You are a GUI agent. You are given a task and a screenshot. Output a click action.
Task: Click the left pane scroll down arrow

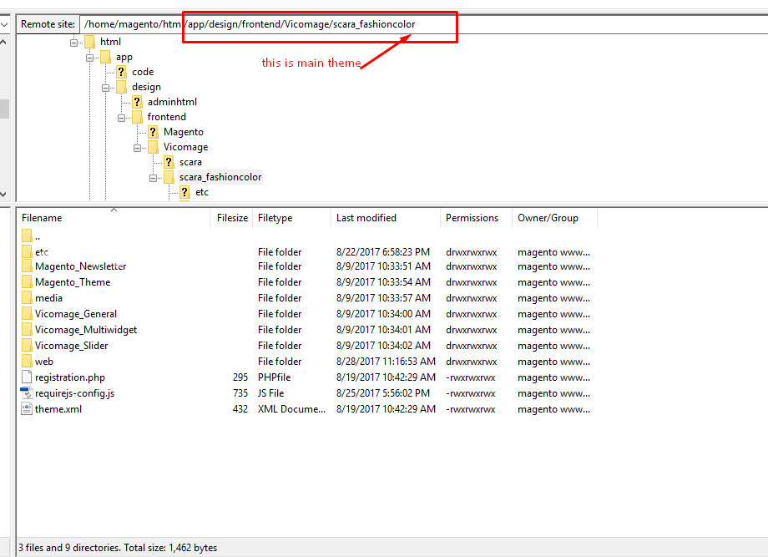point(3,194)
